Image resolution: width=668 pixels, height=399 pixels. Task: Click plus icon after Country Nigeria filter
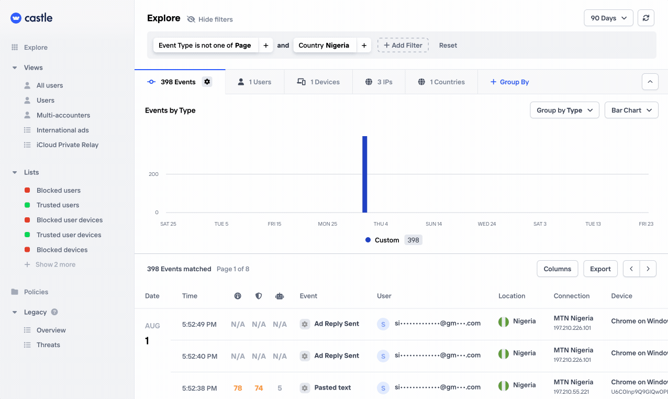pyautogui.click(x=364, y=46)
